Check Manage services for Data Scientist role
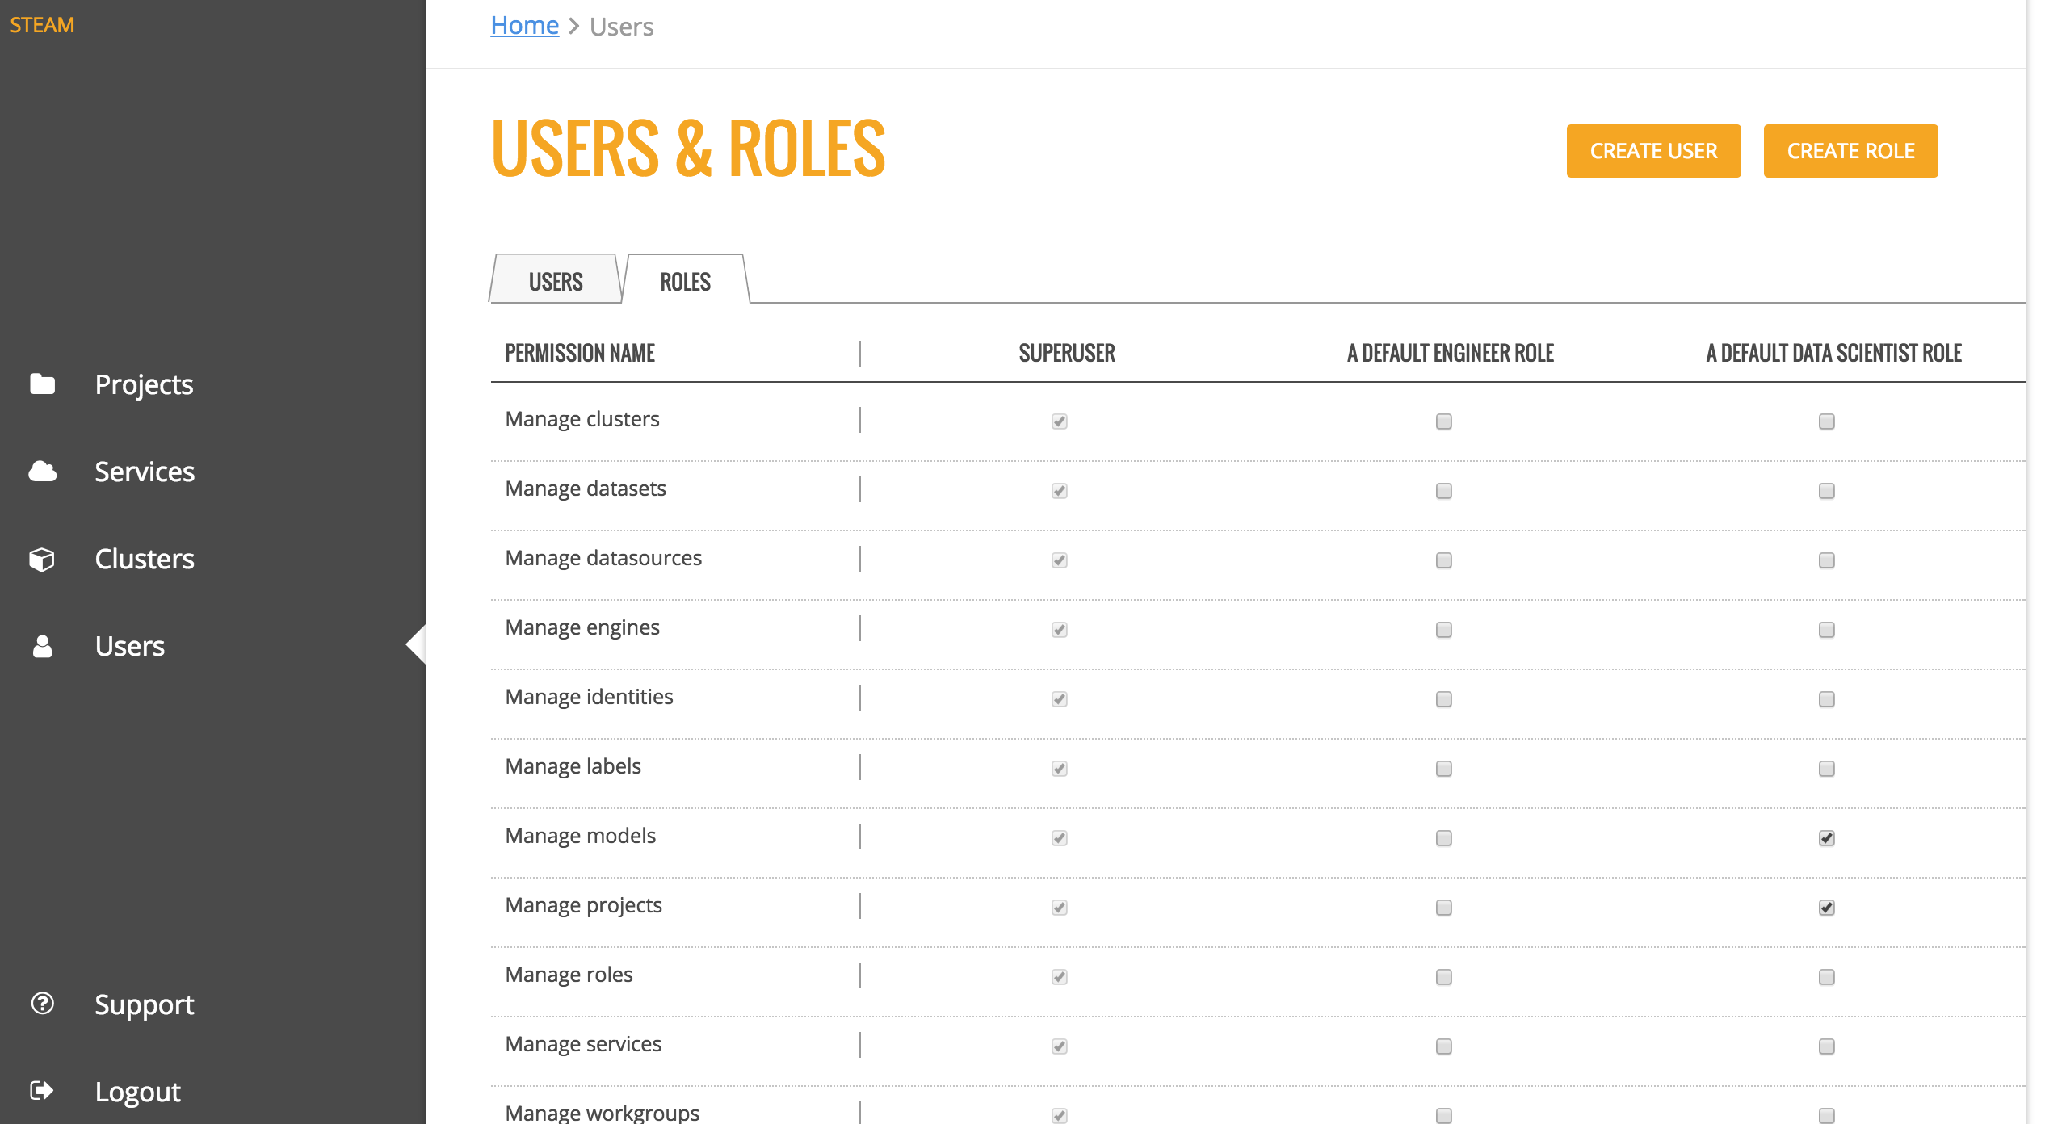 click(x=1826, y=1046)
